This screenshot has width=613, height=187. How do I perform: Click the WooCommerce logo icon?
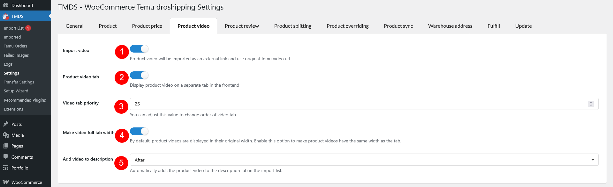[6, 182]
